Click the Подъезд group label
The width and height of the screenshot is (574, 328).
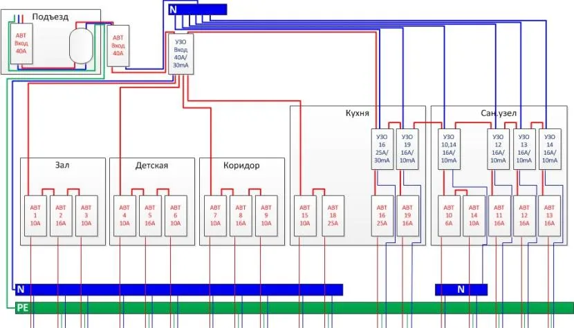pos(49,17)
